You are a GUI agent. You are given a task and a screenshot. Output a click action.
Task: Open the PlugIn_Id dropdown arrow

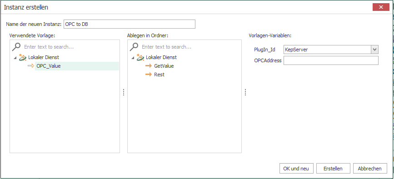(x=374, y=50)
